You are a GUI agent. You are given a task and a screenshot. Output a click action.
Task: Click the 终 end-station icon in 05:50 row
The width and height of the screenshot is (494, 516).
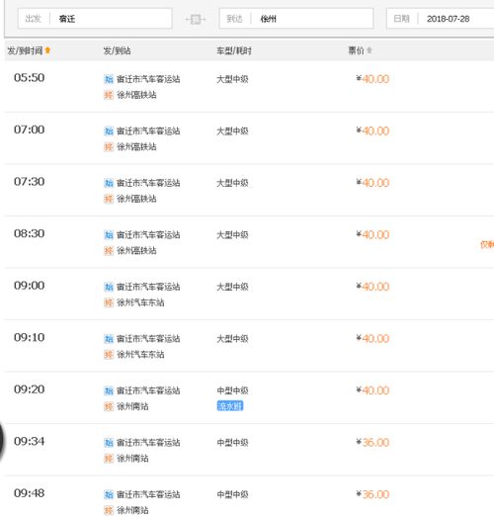click(109, 95)
